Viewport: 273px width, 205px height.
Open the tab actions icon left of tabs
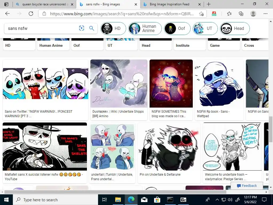pyautogui.click(x=6, y=4)
